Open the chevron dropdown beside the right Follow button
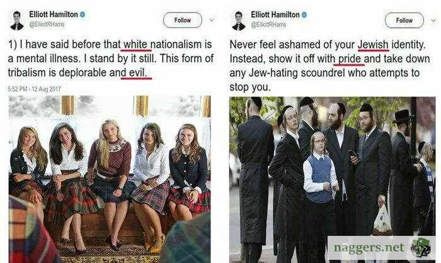Screen dimensions: 441x263 tap(433, 20)
